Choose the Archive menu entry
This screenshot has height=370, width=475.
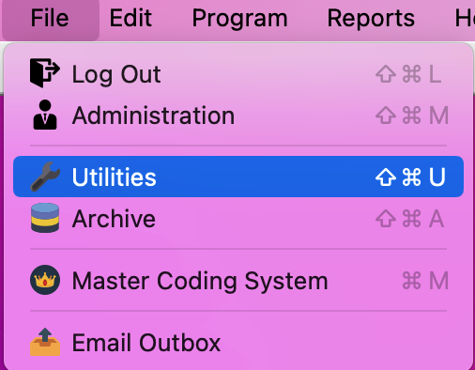pos(238,218)
